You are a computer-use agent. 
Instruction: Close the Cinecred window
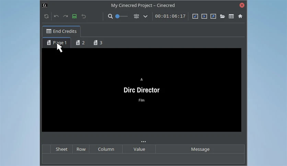point(242,5)
